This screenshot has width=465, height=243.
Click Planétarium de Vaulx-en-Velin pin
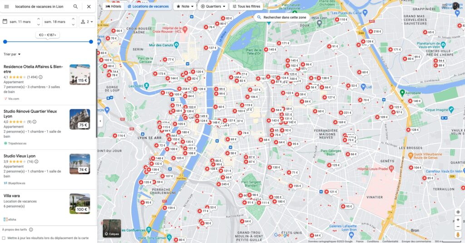443,45
